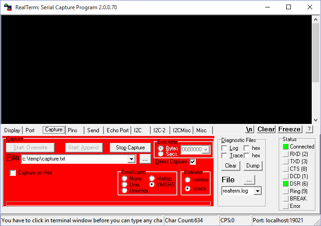Click the RealTerm app icon in title bar
Image resolution: width=321 pixels, height=226 pixels.
point(8,7)
